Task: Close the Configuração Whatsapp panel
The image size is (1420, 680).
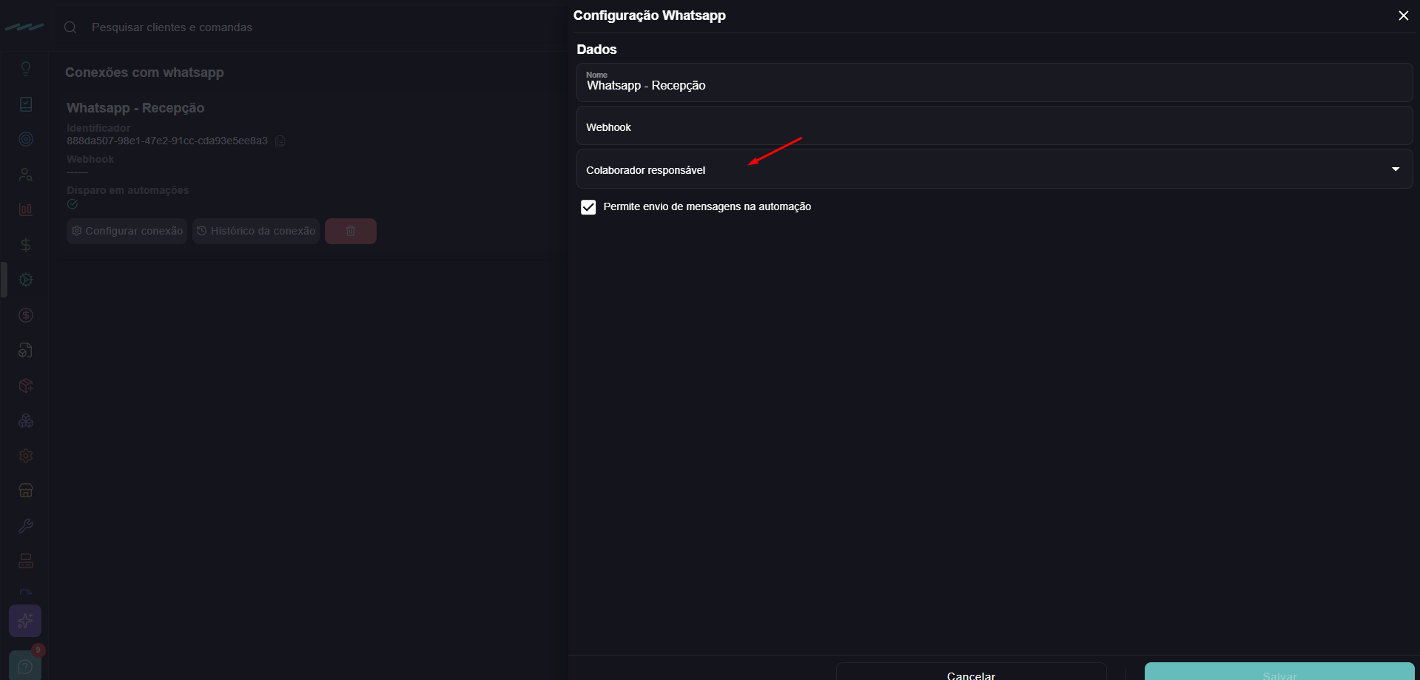Action: coord(1403,16)
